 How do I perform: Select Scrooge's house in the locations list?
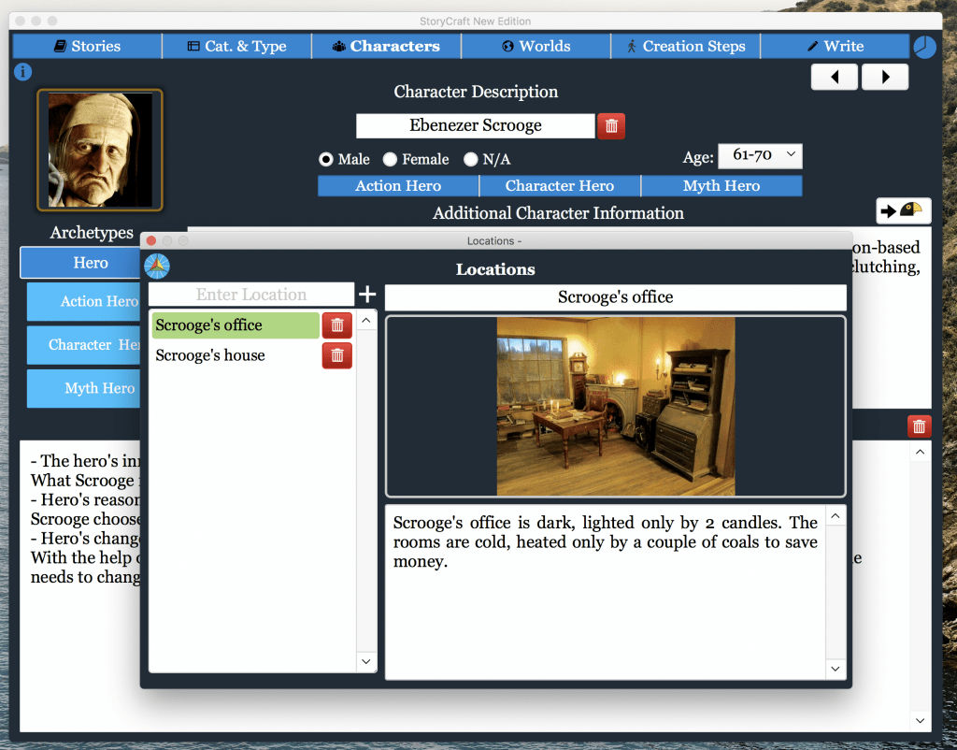236,355
